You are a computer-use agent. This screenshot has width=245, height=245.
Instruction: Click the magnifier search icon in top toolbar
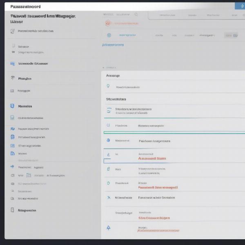pos(136,15)
